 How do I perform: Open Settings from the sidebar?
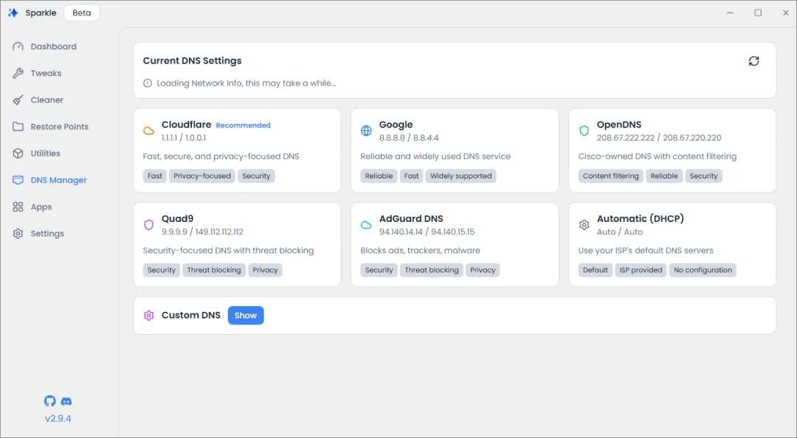coord(47,234)
